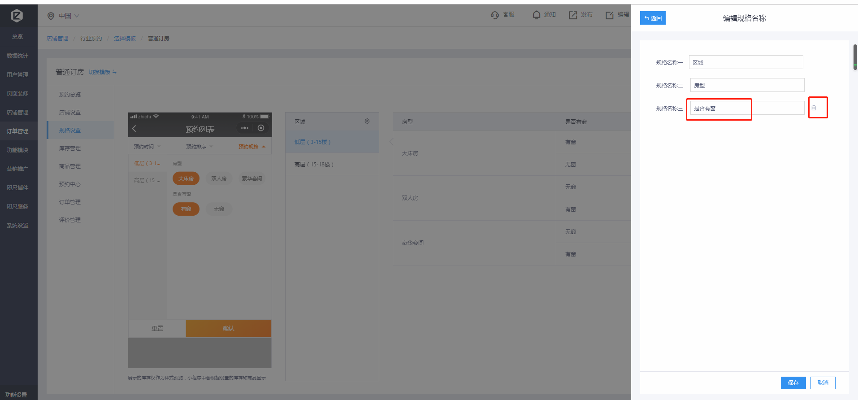The image size is (858, 400).
Task: Open 订单管理 in the left sidebar
Action: (x=18, y=131)
